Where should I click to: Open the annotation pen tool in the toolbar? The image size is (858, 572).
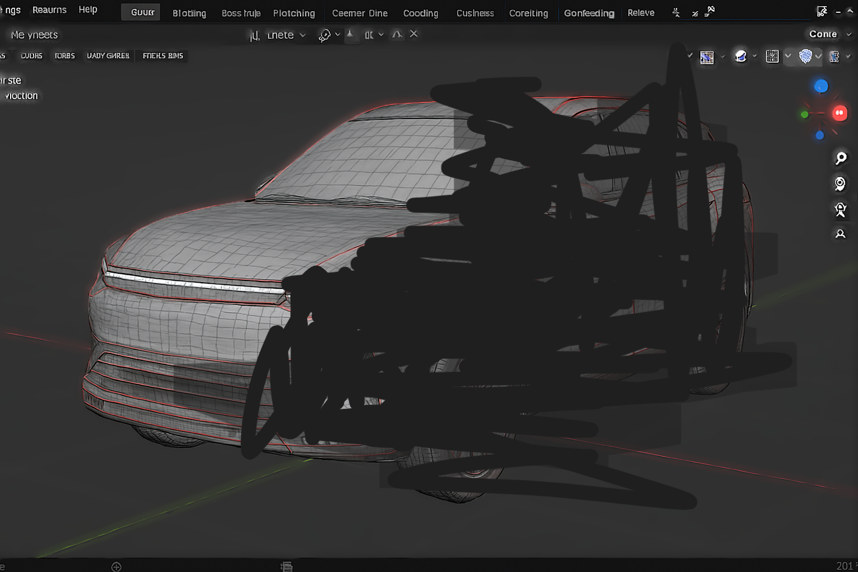(x=326, y=35)
